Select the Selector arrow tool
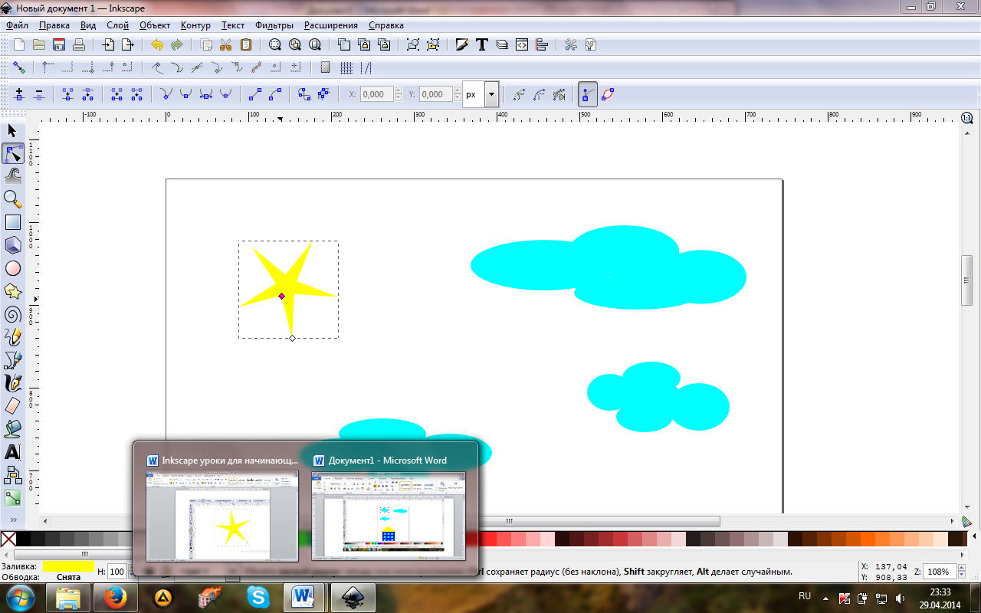Viewport: 981px width, 613px height. pos(12,131)
